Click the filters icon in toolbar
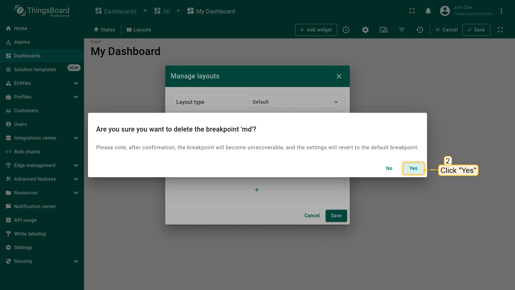Image resolution: width=515 pixels, height=290 pixels. (x=402, y=30)
